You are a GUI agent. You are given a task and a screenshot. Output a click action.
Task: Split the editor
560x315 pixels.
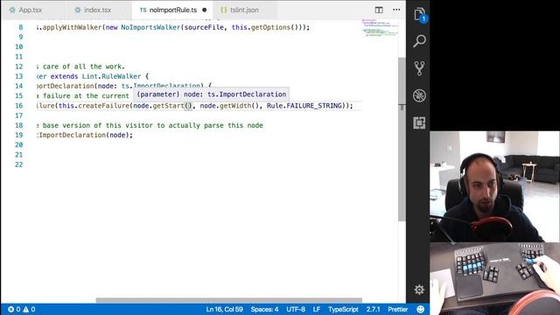(x=379, y=10)
